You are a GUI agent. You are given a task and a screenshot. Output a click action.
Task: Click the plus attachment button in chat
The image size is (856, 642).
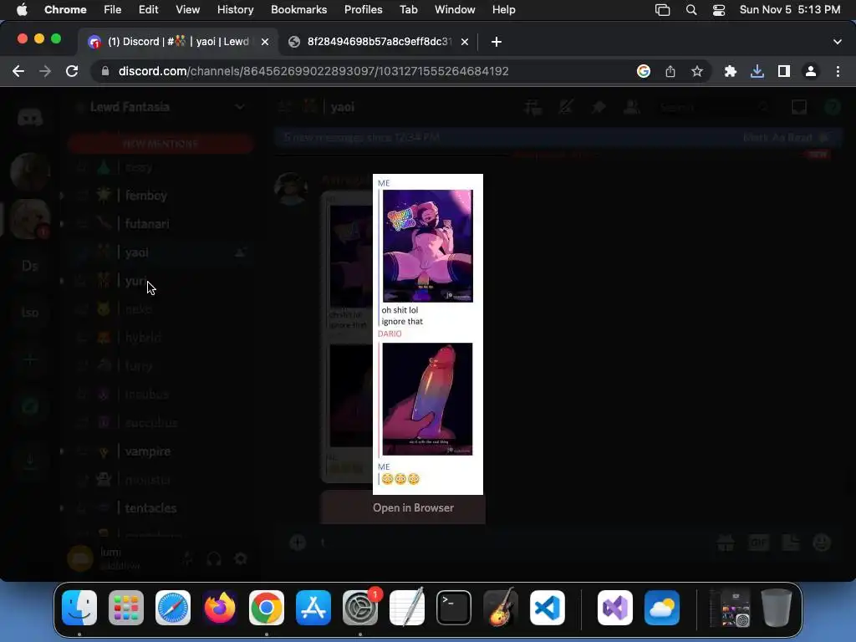pos(298,543)
